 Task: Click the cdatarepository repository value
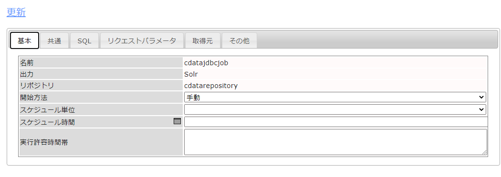pyautogui.click(x=211, y=86)
